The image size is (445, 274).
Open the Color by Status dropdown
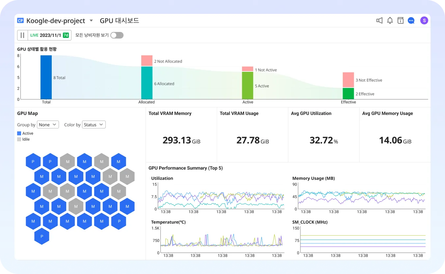pyautogui.click(x=94, y=125)
